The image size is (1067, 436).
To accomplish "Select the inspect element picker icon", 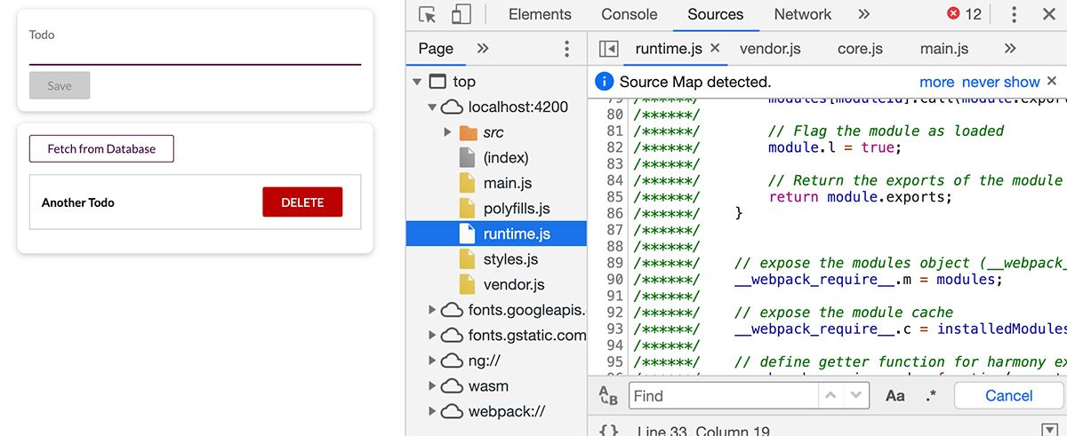I will 428,14.
